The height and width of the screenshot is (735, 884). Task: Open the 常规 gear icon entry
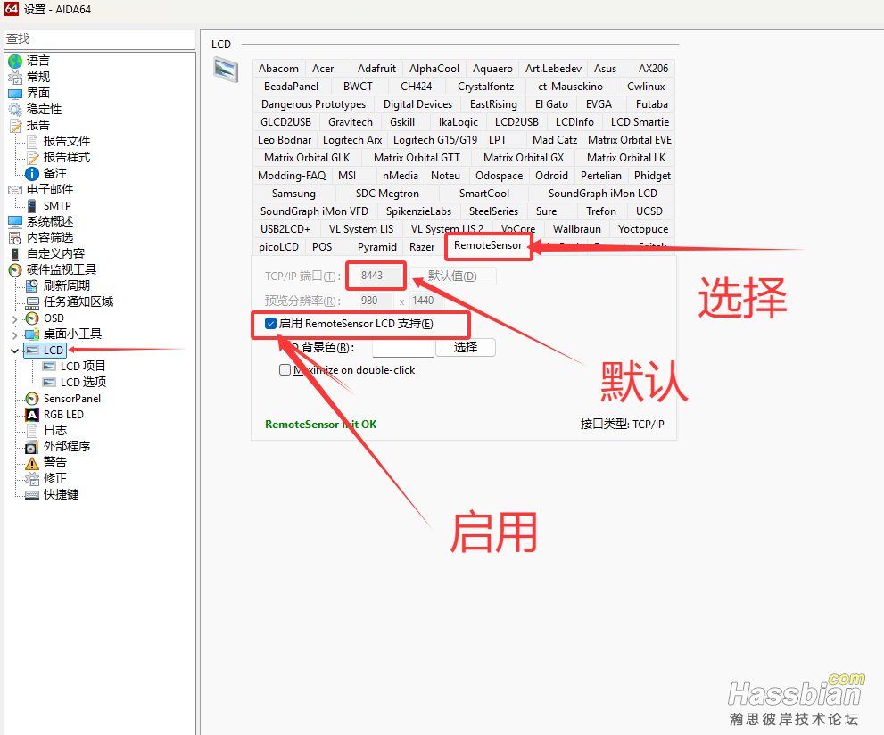15,78
